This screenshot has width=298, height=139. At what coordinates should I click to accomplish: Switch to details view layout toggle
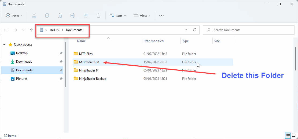(x=288, y=136)
